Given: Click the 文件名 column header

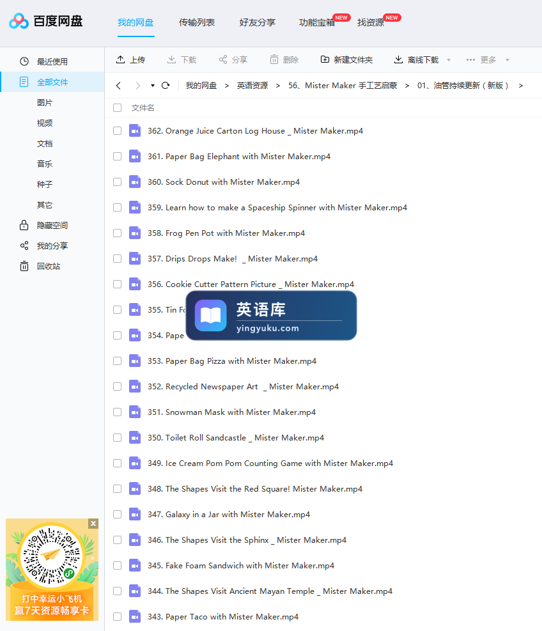Looking at the screenshot, I should [143, 108].
